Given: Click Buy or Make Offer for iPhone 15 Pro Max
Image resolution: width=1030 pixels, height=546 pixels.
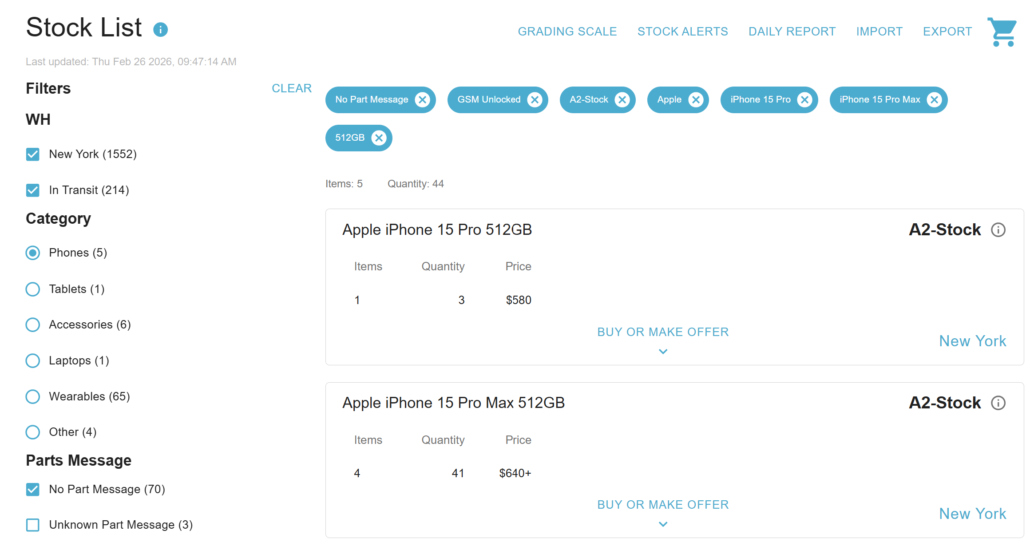Looking at the screenshot, I should 663,505.
